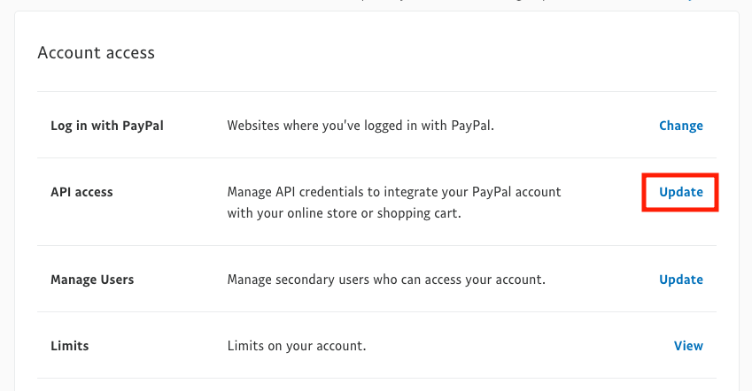
Task: Click "Websites where you've logged in" description
Action: coord(360,126)
